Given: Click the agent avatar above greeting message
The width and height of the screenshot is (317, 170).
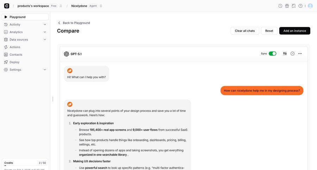Looking at the screenshot, I should click(x=70, y=71).
